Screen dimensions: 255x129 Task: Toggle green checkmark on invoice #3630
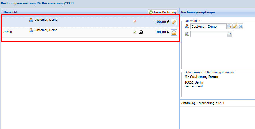pyautogui.click(x=135, y=32)
